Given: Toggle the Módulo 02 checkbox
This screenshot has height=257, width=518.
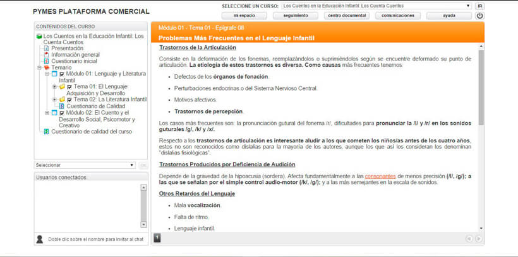Looking at the screenshot, I should click(62, 113).
